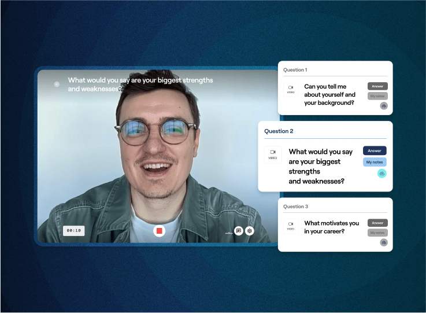Select the Question 3 heading

(x=295, y=207)
